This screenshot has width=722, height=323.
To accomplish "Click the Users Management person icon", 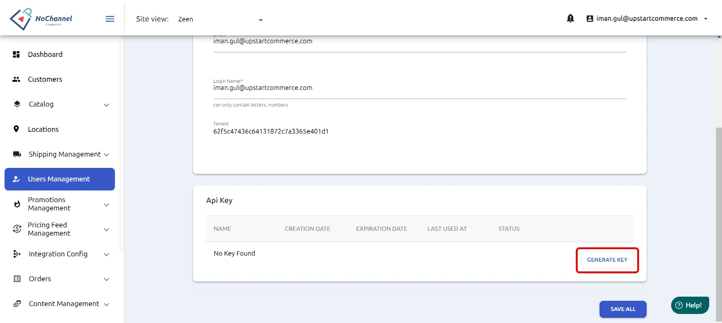I will [x=16, y=179].
